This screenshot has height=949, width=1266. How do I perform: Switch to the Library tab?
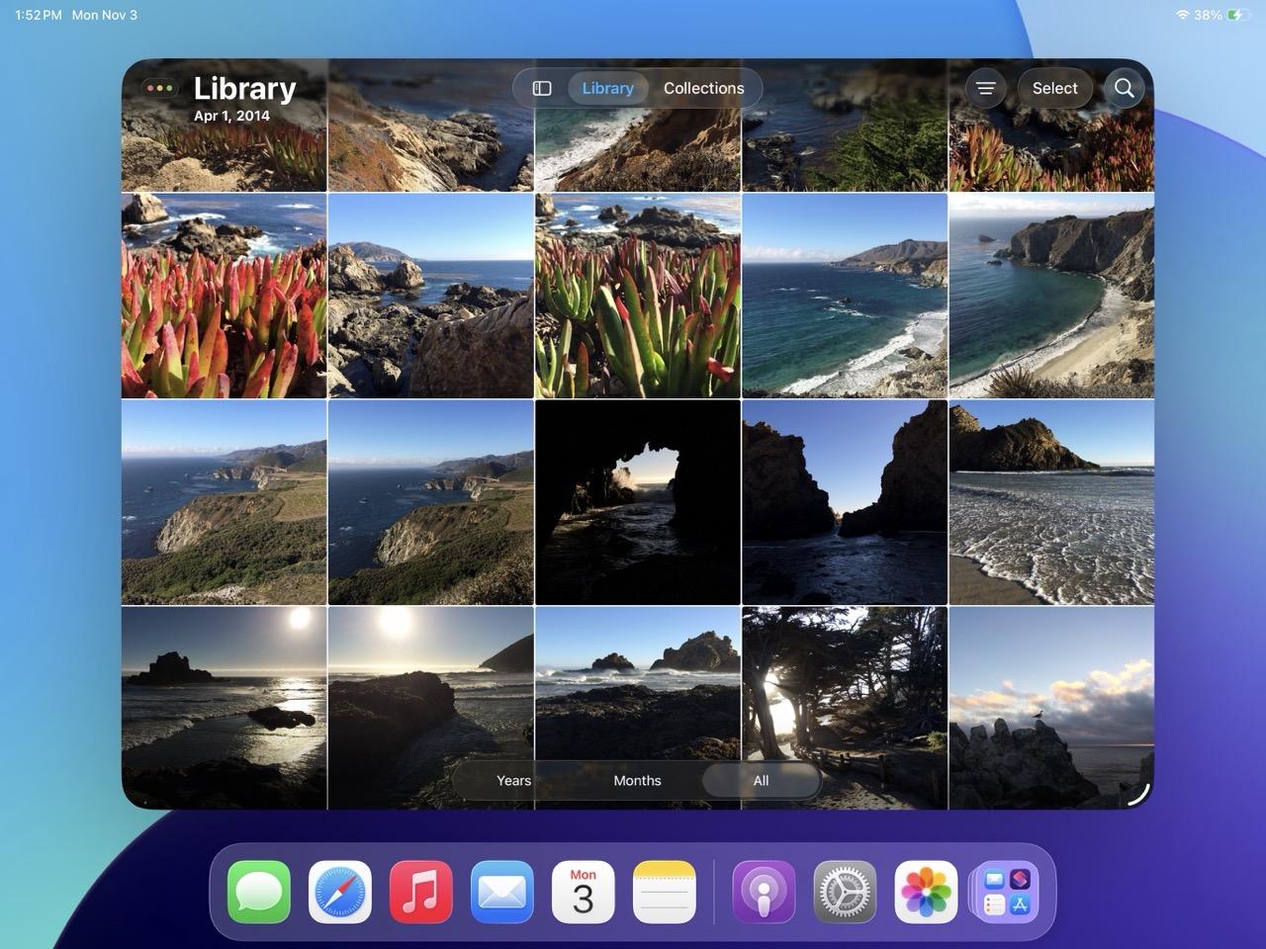pos(607,88)
